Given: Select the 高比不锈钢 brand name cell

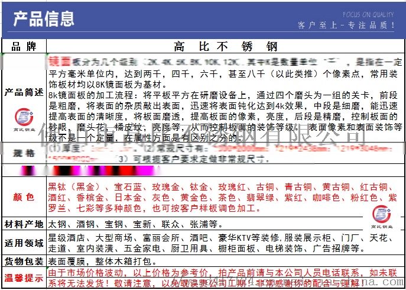Looking at the screenshot, I should 225,47.
